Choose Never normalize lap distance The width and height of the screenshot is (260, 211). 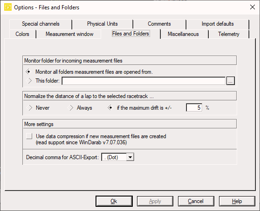click(29, 108)
